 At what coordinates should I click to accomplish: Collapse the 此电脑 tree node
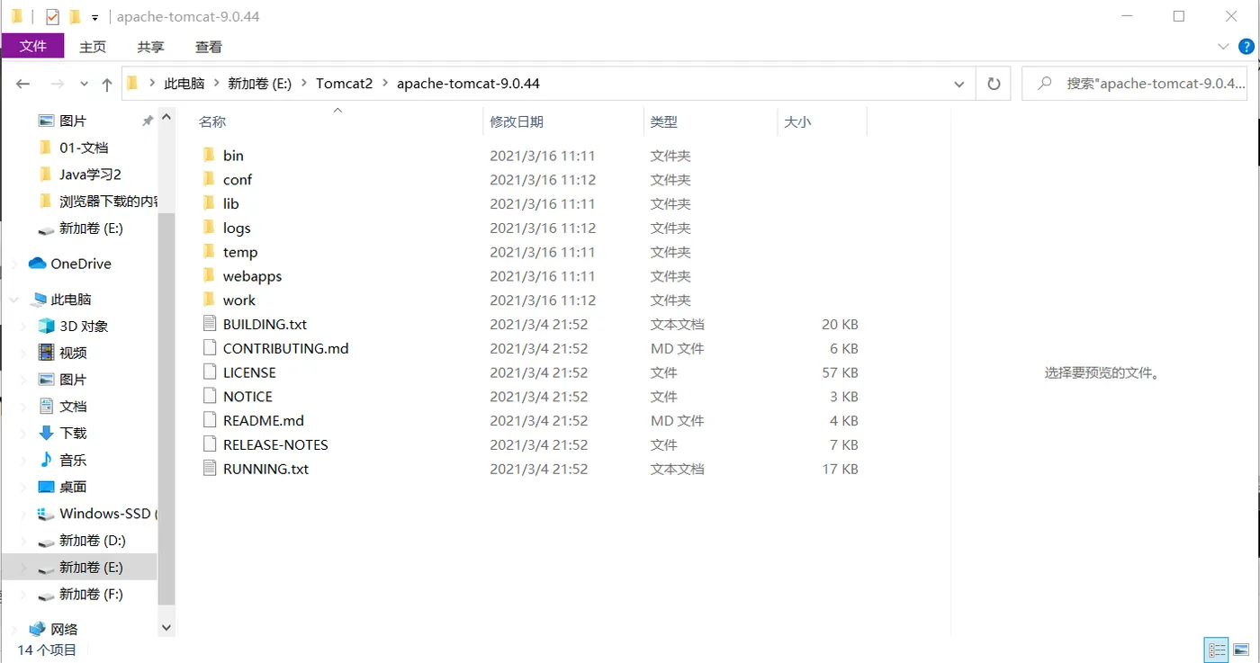point(14,300)
